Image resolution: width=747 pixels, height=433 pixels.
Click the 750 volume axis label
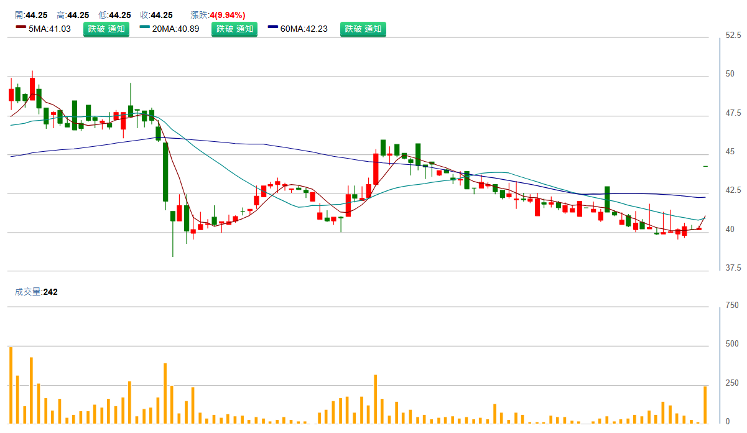732,305
